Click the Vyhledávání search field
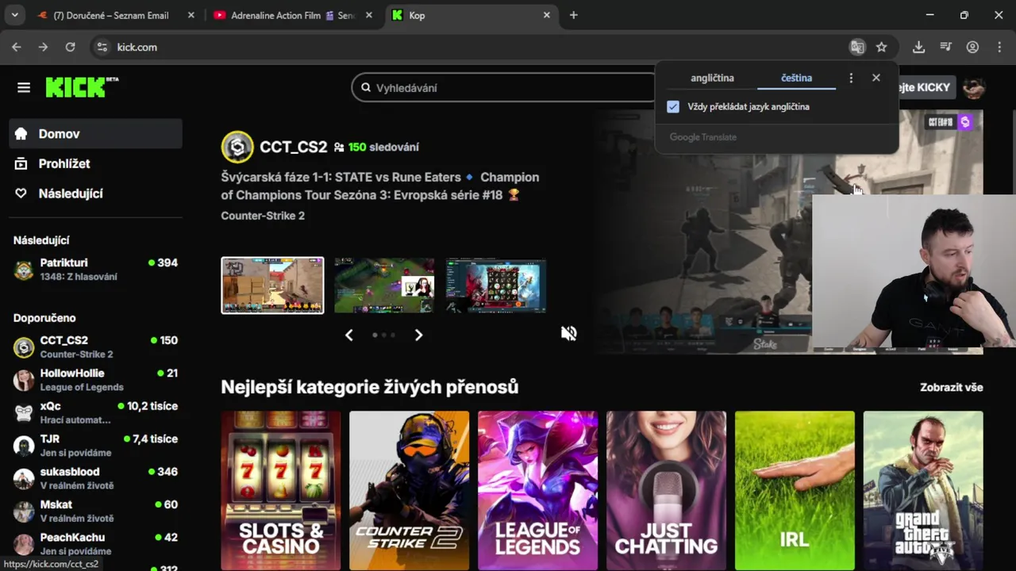The height and width of the screenshot is (571, 1016). pos(508,87)
